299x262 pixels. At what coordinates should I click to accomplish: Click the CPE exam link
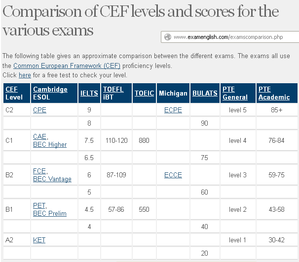[39, 110]
